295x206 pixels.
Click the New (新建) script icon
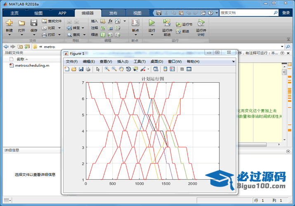[9, 23]
